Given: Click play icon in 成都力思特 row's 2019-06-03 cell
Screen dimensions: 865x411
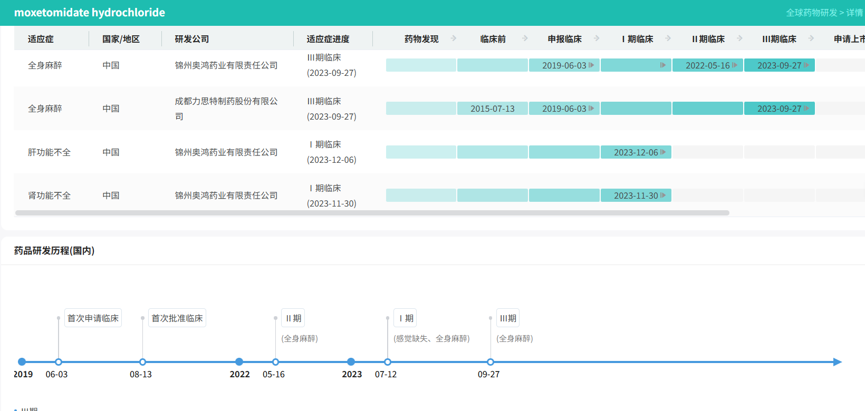Looking at the screenshot, I should (591, 109).
